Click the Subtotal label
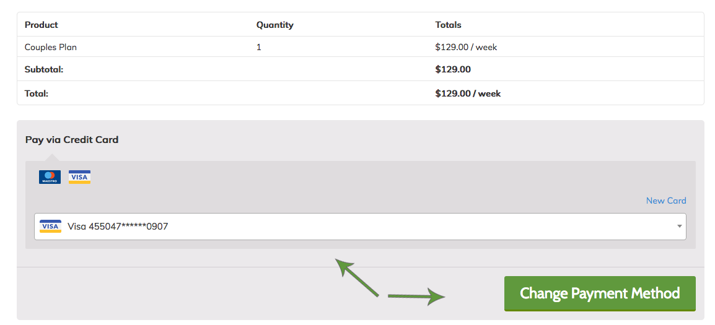The height and width of the screenshot is (325, 715). [44, 69]
